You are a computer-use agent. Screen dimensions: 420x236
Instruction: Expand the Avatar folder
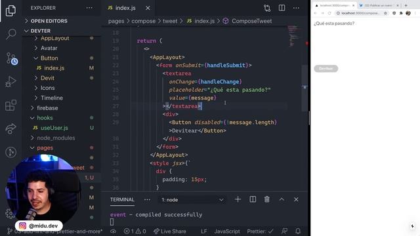point(49,48)
